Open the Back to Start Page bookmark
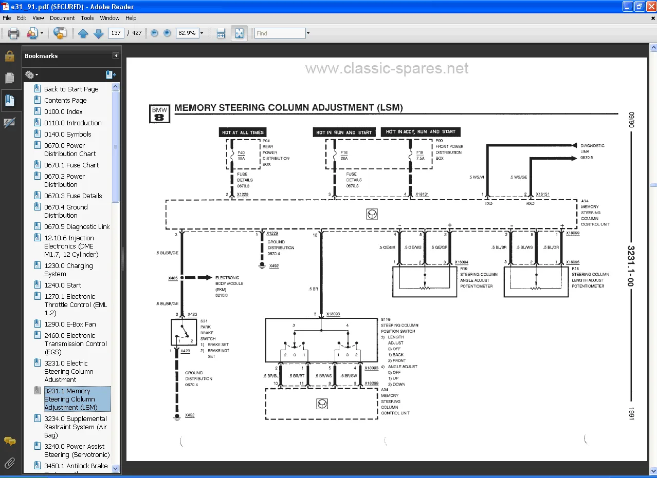657x478 pixels. 71,89
